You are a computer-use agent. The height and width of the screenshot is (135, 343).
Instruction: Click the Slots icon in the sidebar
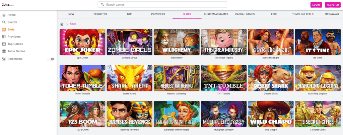coord(4,29)
